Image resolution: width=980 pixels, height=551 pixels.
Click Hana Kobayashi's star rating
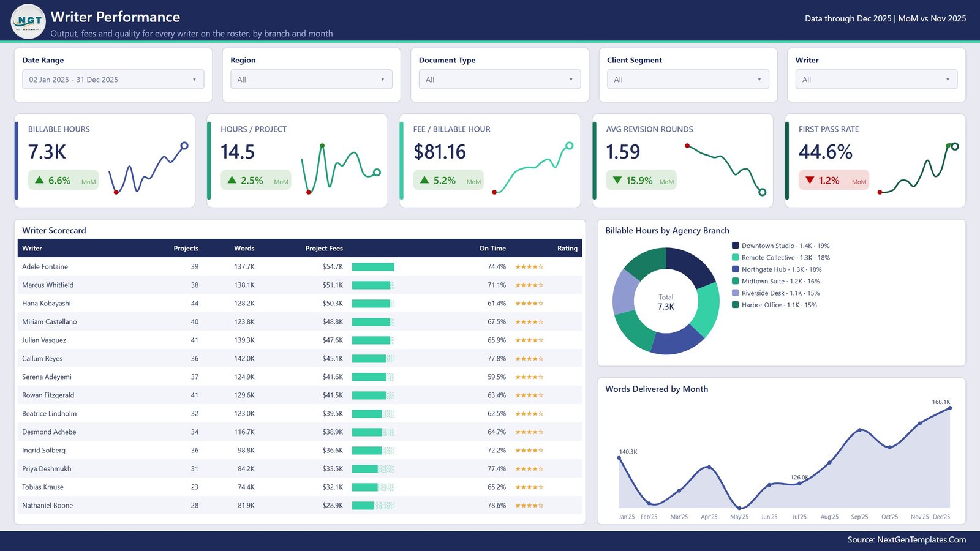(x=529, y=303)
